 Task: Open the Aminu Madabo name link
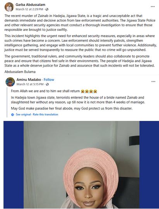[x=29, y=80]
